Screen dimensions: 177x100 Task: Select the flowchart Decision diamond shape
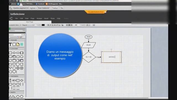14,53
